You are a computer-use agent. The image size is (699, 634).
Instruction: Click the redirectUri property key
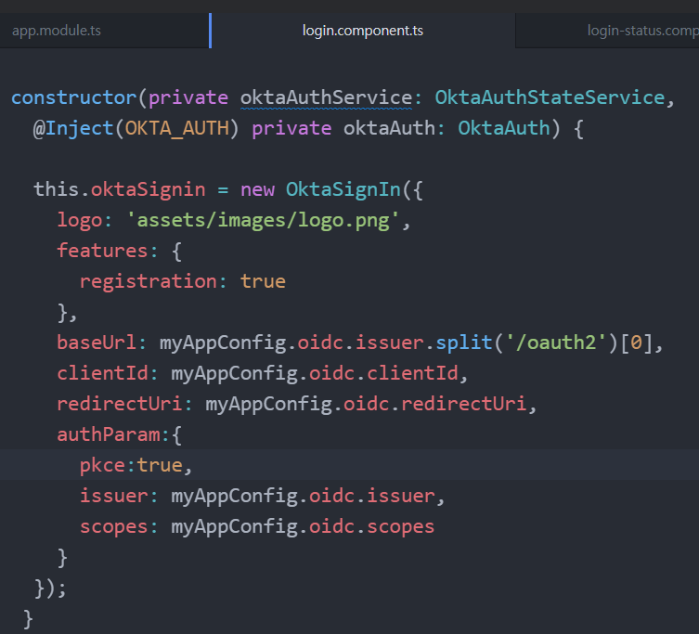pos(120,404)
